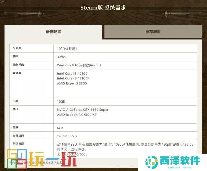Click the '6GB' VRAM value
The width and height of the screenshot is (207, 171).
(x=60, y=128)
